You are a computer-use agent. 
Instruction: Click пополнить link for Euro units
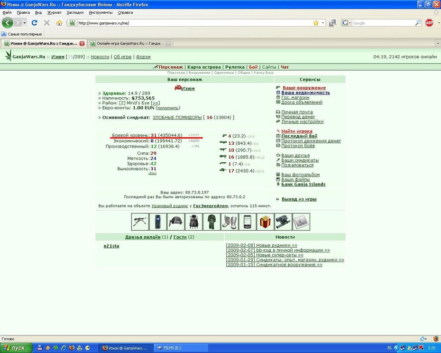tap(168, 108)
